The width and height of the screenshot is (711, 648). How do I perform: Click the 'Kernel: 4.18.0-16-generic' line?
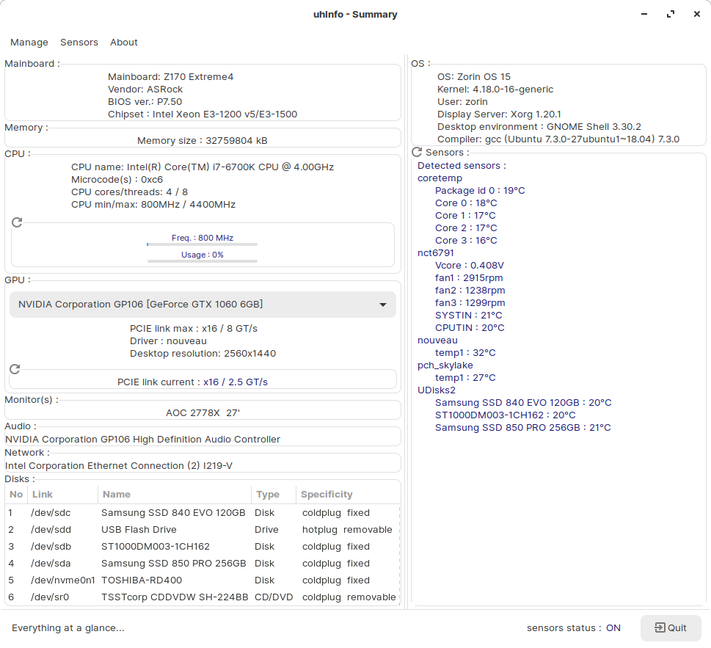pos(495,90)
